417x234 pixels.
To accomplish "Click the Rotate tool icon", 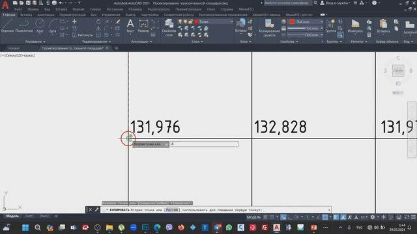I will coord(98,21).
